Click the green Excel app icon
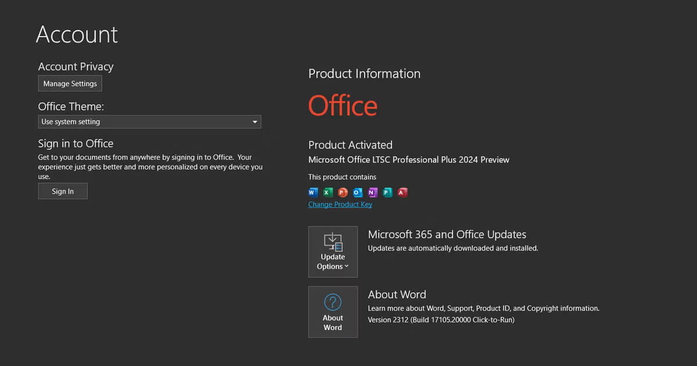The image size is (697, 366). tap(328, 192)
